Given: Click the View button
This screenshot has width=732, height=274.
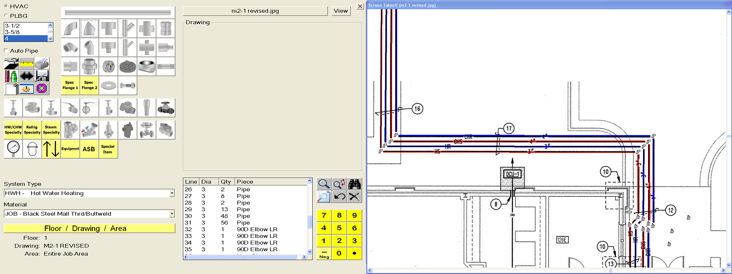Looking at the screenshot, I should click(340, 11).
